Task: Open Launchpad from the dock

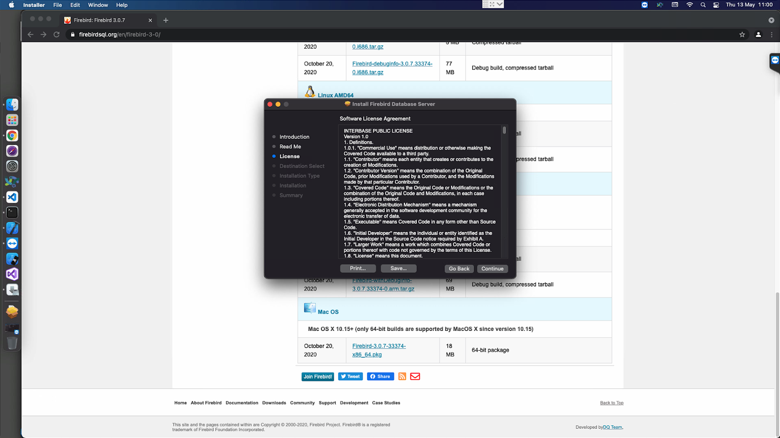Action: pyautogui.click(x=12, y=120)
